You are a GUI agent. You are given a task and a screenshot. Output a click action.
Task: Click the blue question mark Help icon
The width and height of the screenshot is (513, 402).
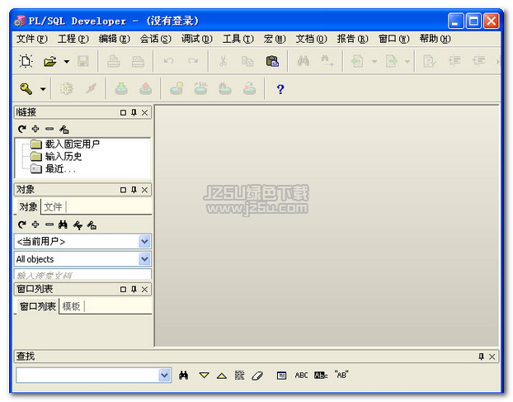click(280, 89)
